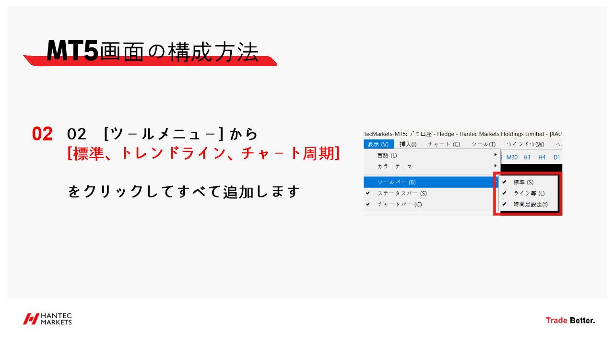Toggle the ステータスバー (S) option
The height and width of the screenshot is (345, 614).
tap(431, 193)
